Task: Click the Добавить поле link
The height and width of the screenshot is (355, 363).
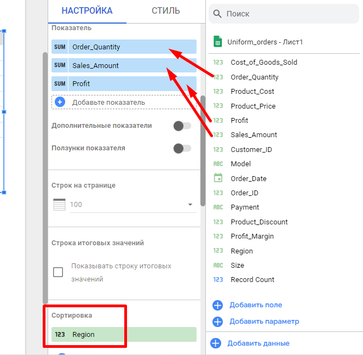Action: coord(256,305)
